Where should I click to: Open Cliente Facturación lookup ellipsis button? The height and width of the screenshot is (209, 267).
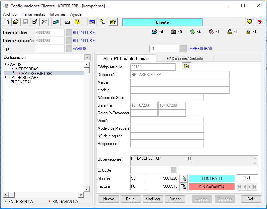(x=69, y=41)
